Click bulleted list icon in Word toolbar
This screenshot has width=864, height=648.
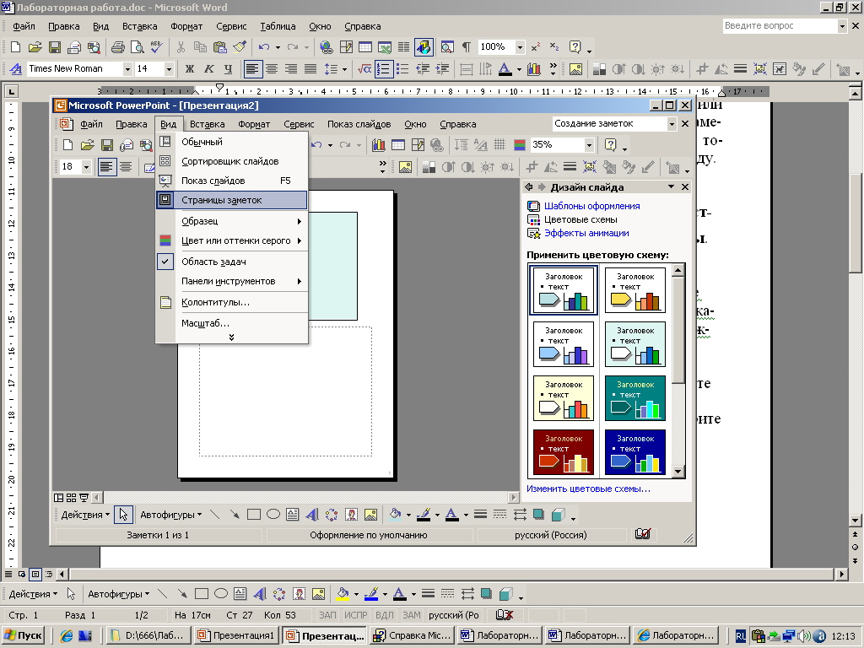[402, 69]
